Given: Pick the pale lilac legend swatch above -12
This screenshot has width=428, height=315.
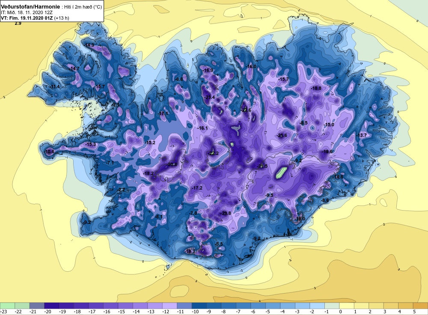Looking at the screenshot, I should (169, 306).
